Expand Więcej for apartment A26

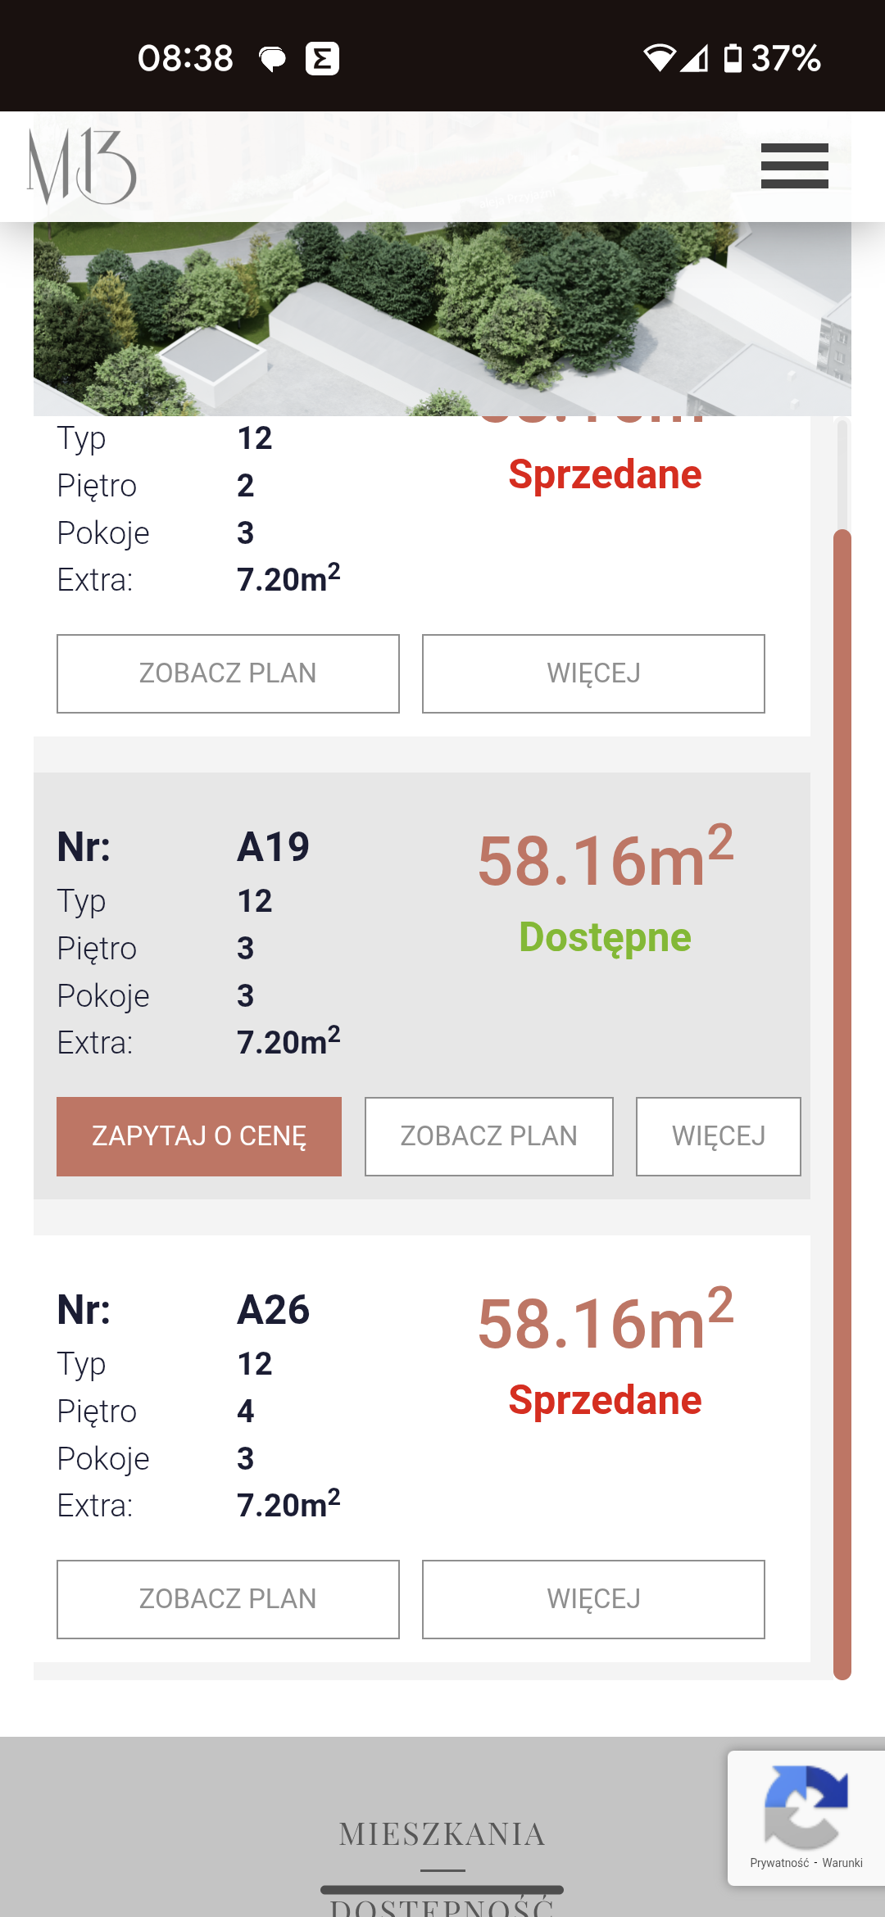coord(593,1599)
